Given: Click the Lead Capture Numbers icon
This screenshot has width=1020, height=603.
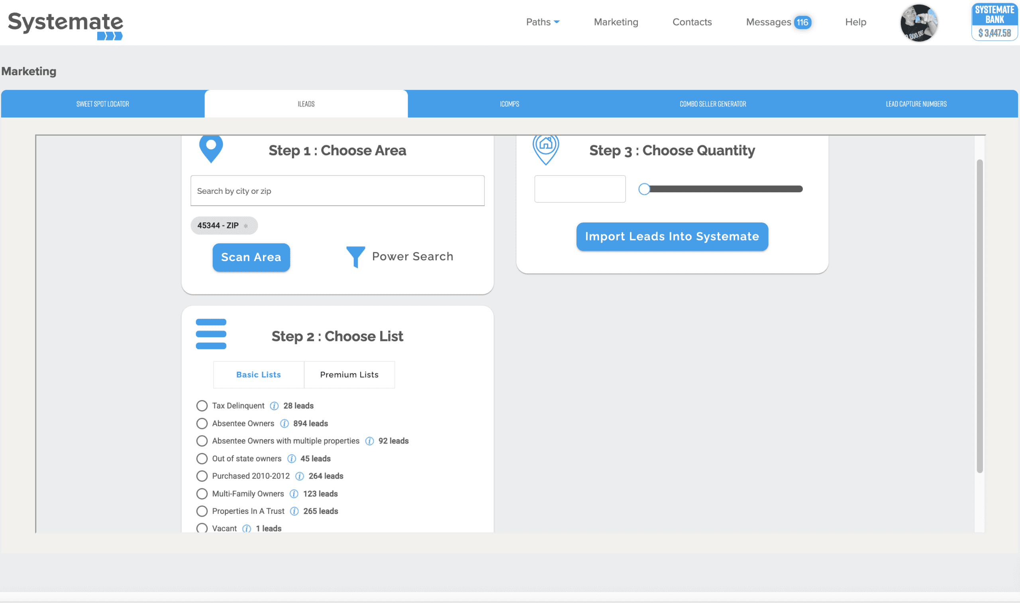Looking at the screenshot, I should click(915, 103).
